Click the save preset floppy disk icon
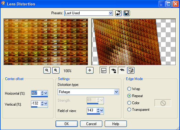 click(127, 13)
